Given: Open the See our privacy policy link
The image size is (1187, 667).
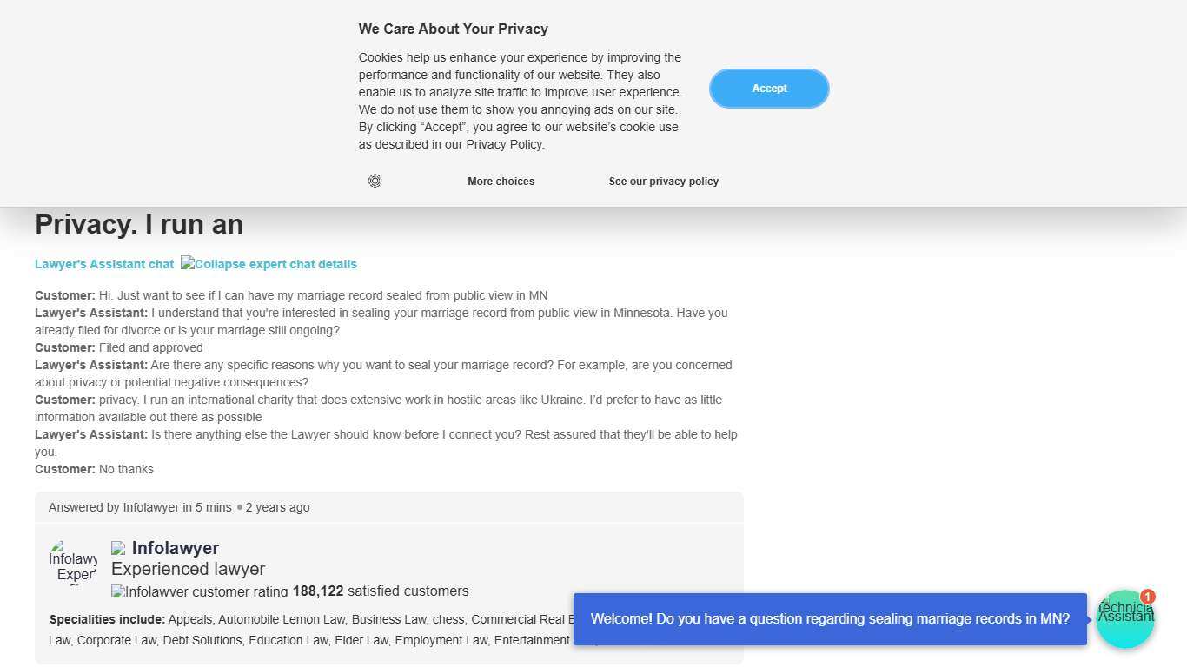Looking at the screenshot, I should click(663, 182).
